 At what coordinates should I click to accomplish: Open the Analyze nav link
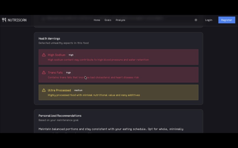click(120, 20)
